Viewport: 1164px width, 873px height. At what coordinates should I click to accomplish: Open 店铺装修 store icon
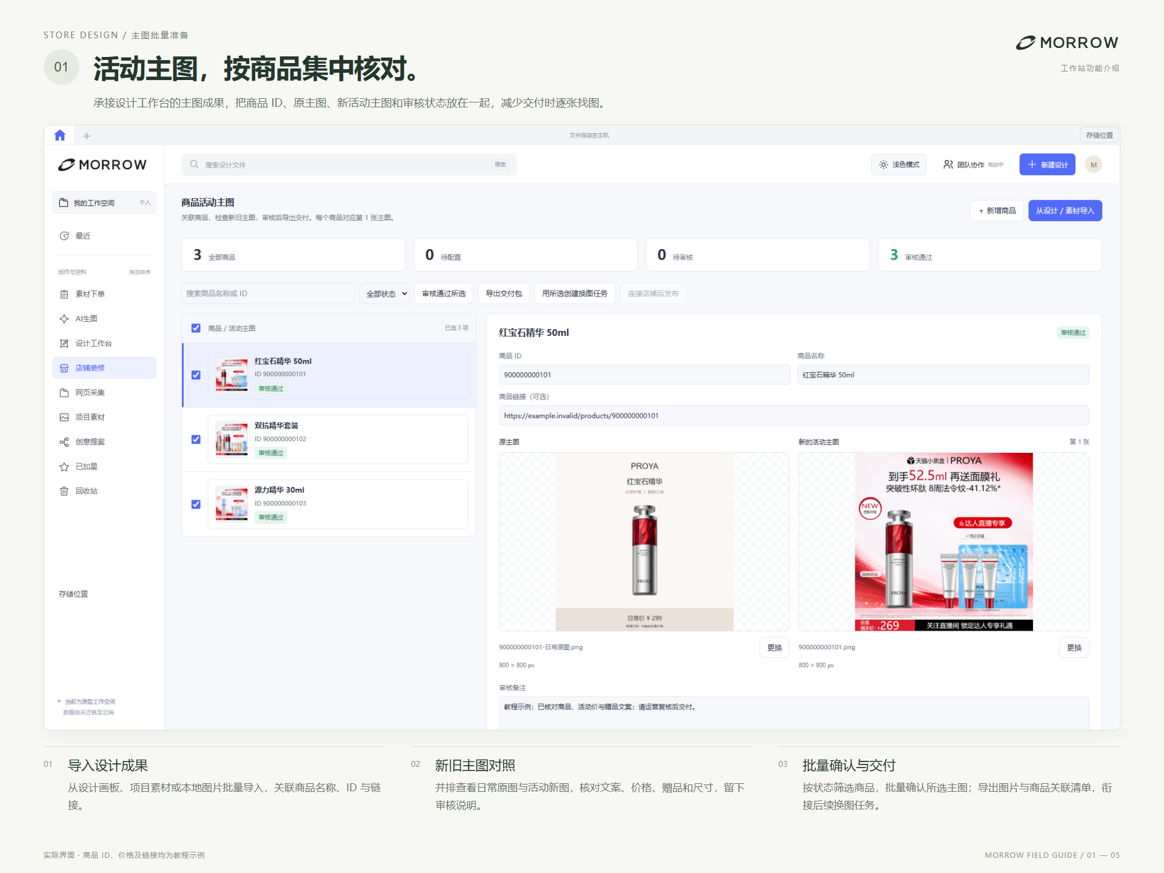[64, 368]
